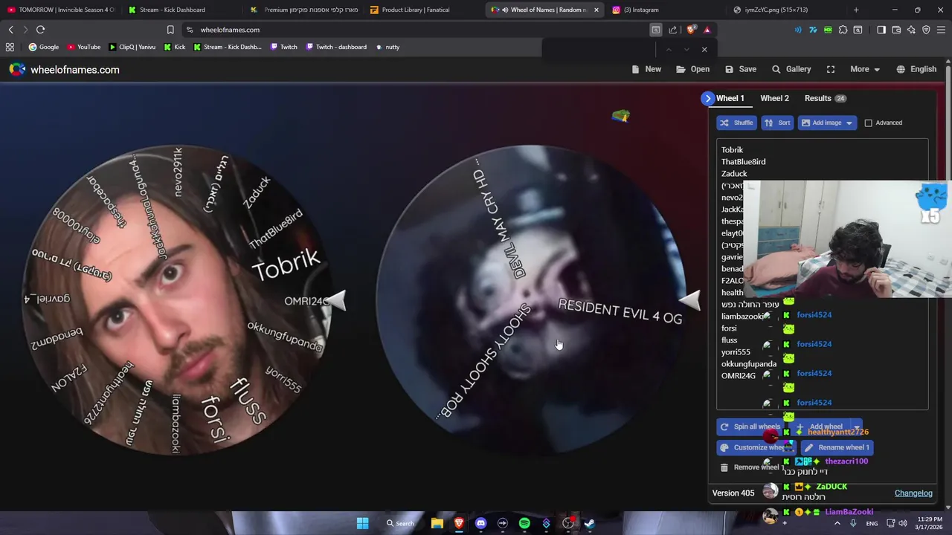The image size is (952, 535).
Task: Switch to the Wheel 1 tab
Action: tap(730, 98)
